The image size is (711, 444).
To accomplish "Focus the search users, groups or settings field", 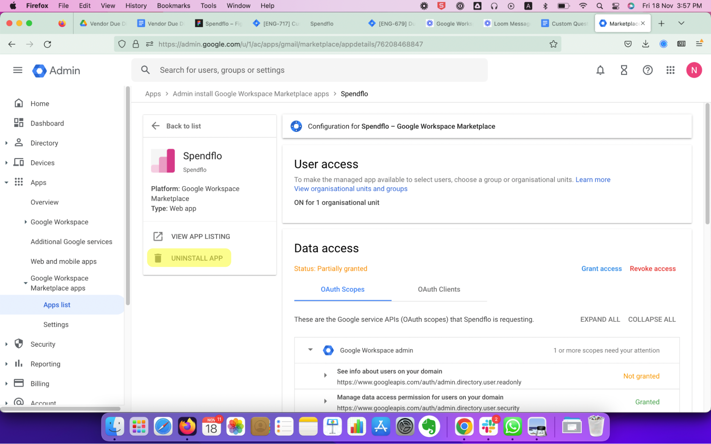I will 309,70.
